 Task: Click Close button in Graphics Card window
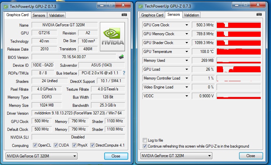point(116,156)
